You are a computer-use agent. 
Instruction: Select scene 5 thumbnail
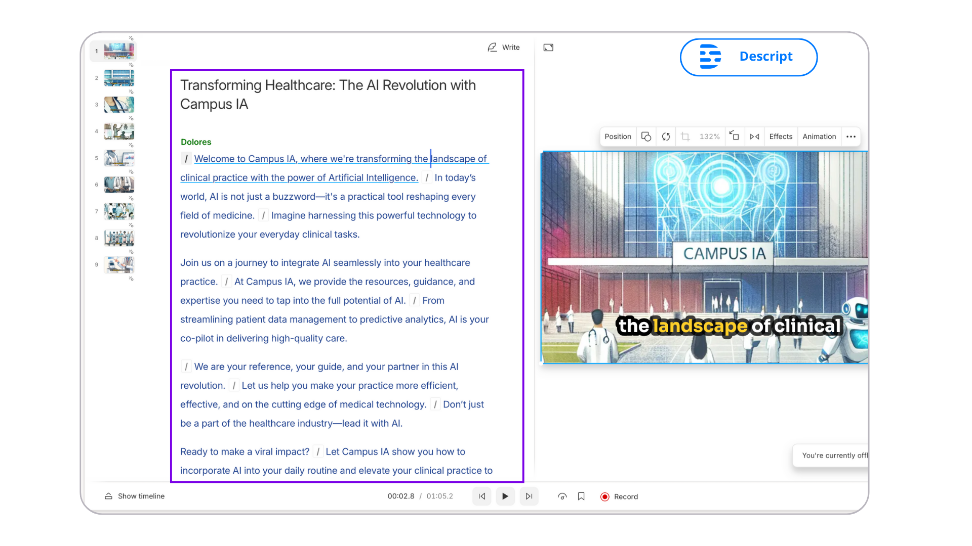tap(119, 158)
